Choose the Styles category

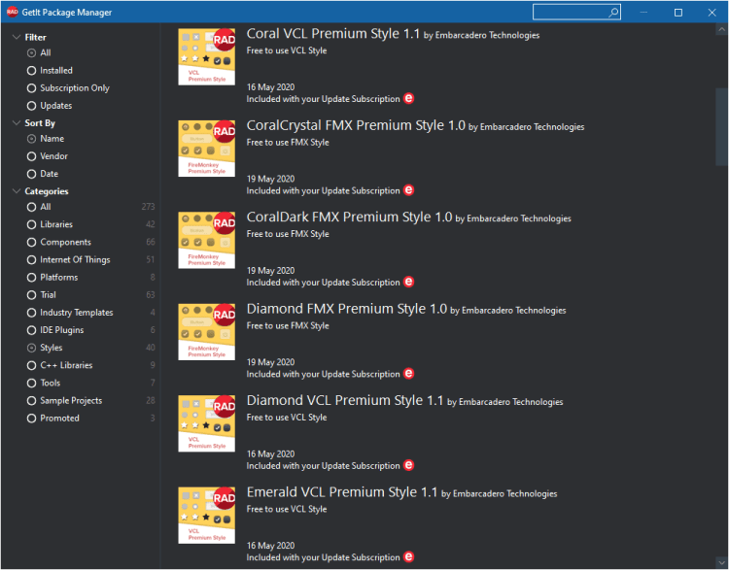point(45,348)
